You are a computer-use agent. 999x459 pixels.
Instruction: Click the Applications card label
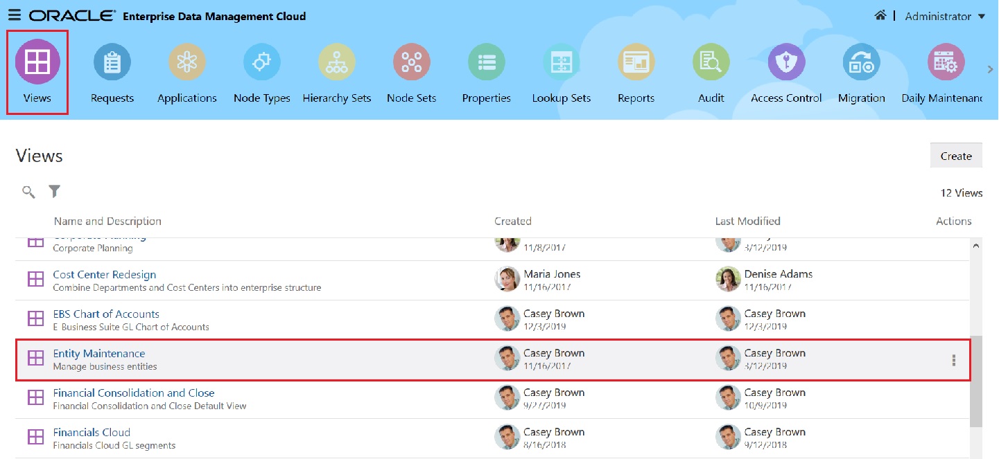[x=187, y=98]
